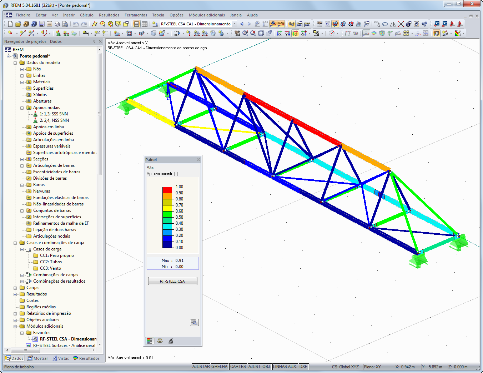483x373 pixels.
Task: Collapse the Casos de carga node
Action: pos(22,249)
